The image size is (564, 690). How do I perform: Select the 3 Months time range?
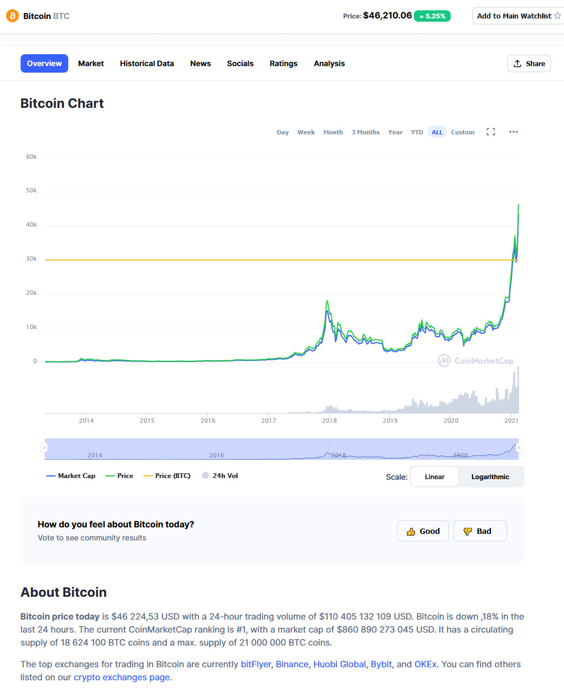(366, 132)
